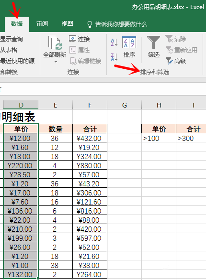Select cell with ¥816.00
The width and height of the screenshot is (206, 280).
90,211
